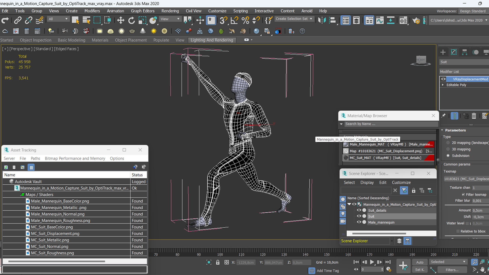Open View reference coordinate dropdown
Screen dimensions: 489x275
click(x=170, y=19)
